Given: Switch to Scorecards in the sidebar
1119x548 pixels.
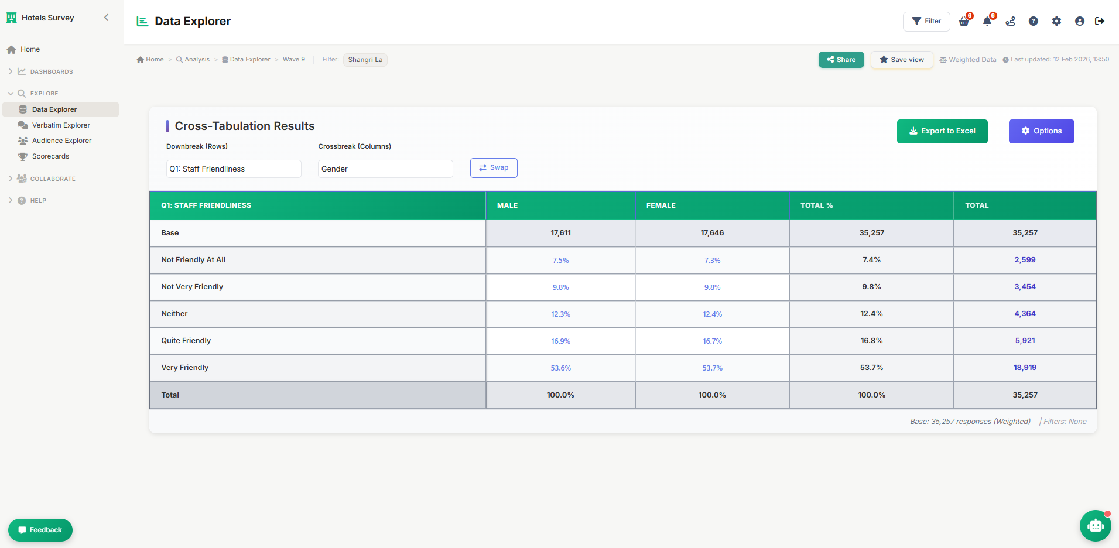Looking at the screenshot, I should point(52,156).
